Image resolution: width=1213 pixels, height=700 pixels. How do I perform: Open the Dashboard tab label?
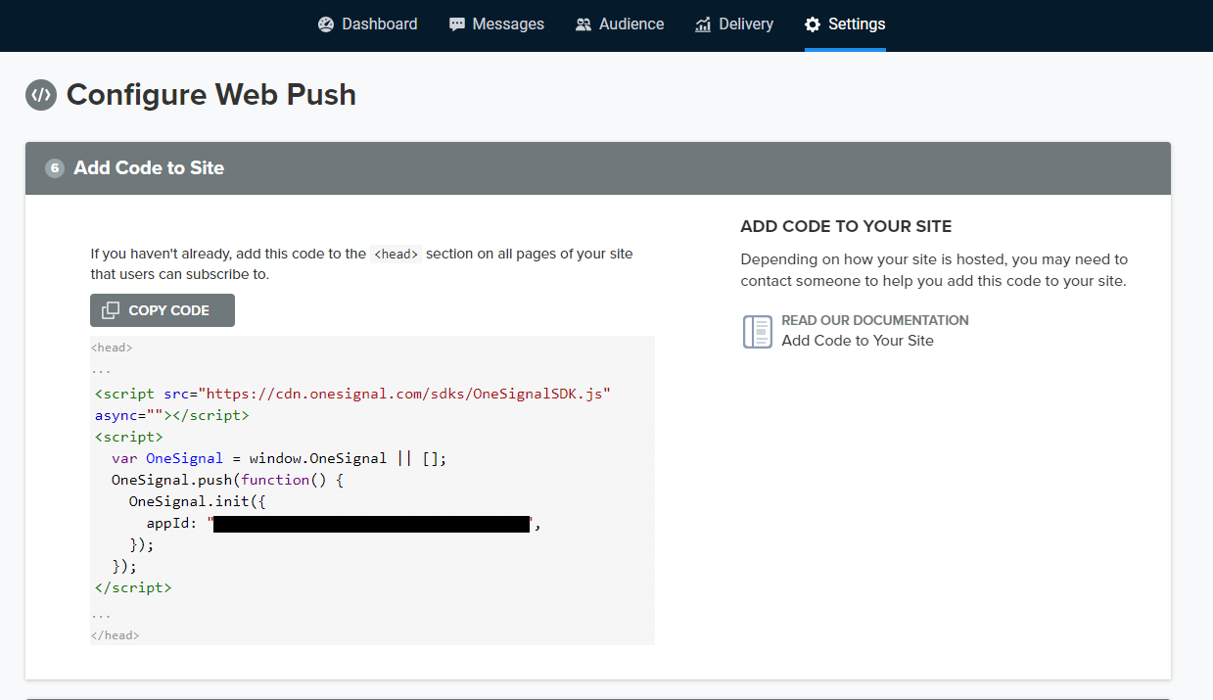point(379,24)
